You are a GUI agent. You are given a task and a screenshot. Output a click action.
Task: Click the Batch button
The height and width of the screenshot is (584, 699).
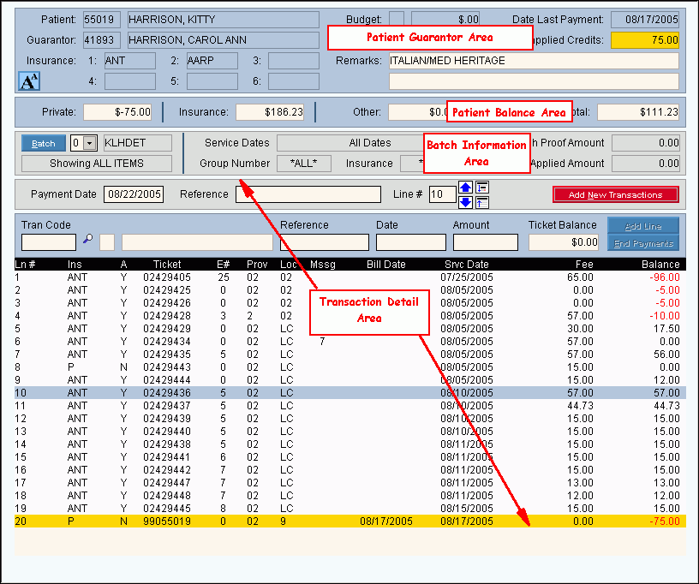(43, 144)
